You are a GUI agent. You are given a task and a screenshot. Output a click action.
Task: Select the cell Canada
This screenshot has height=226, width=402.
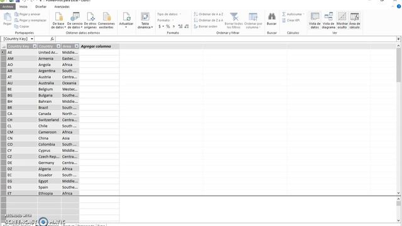point(49,114)
